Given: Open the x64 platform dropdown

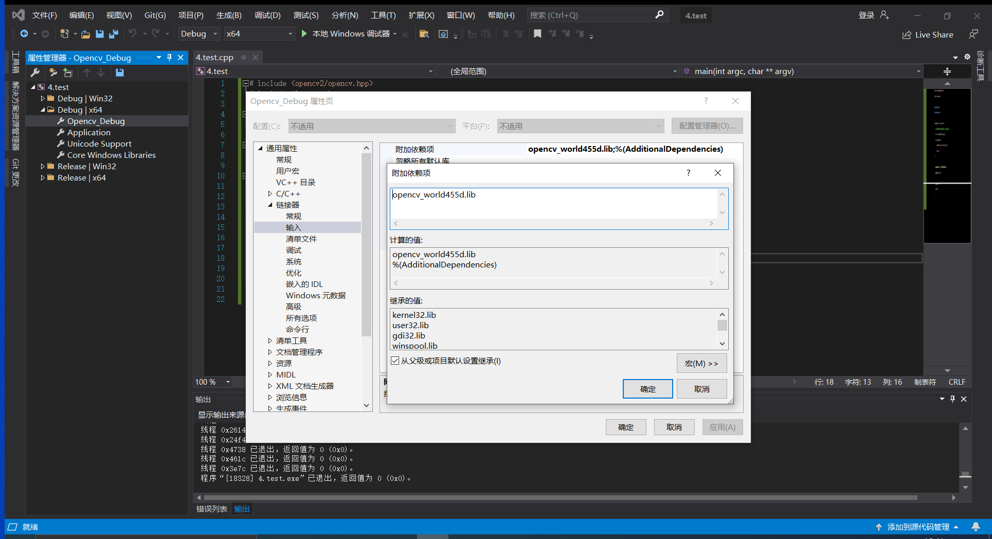Looking at the screenshot, I should tap(259, 33).
